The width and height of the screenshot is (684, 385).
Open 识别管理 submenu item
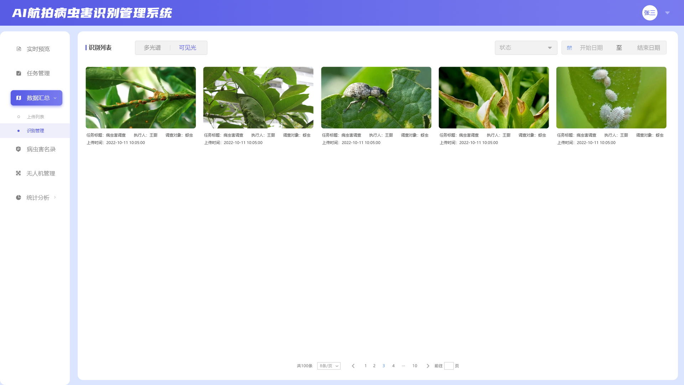[x=35, y=130]
